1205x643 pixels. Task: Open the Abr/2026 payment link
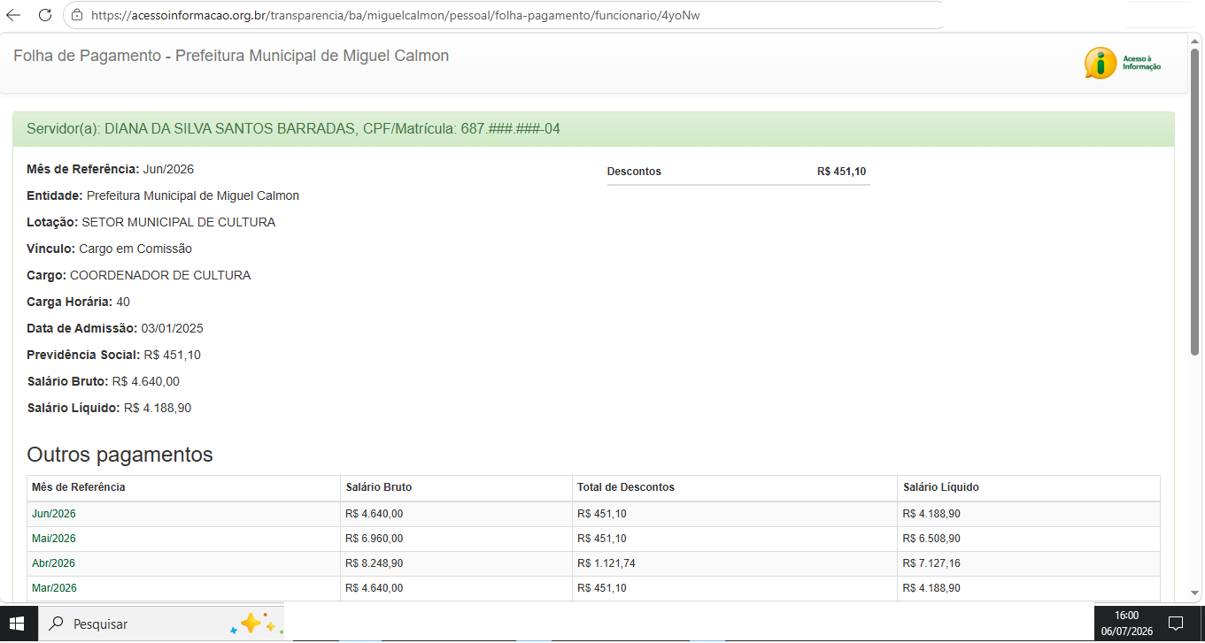point(53,563)
